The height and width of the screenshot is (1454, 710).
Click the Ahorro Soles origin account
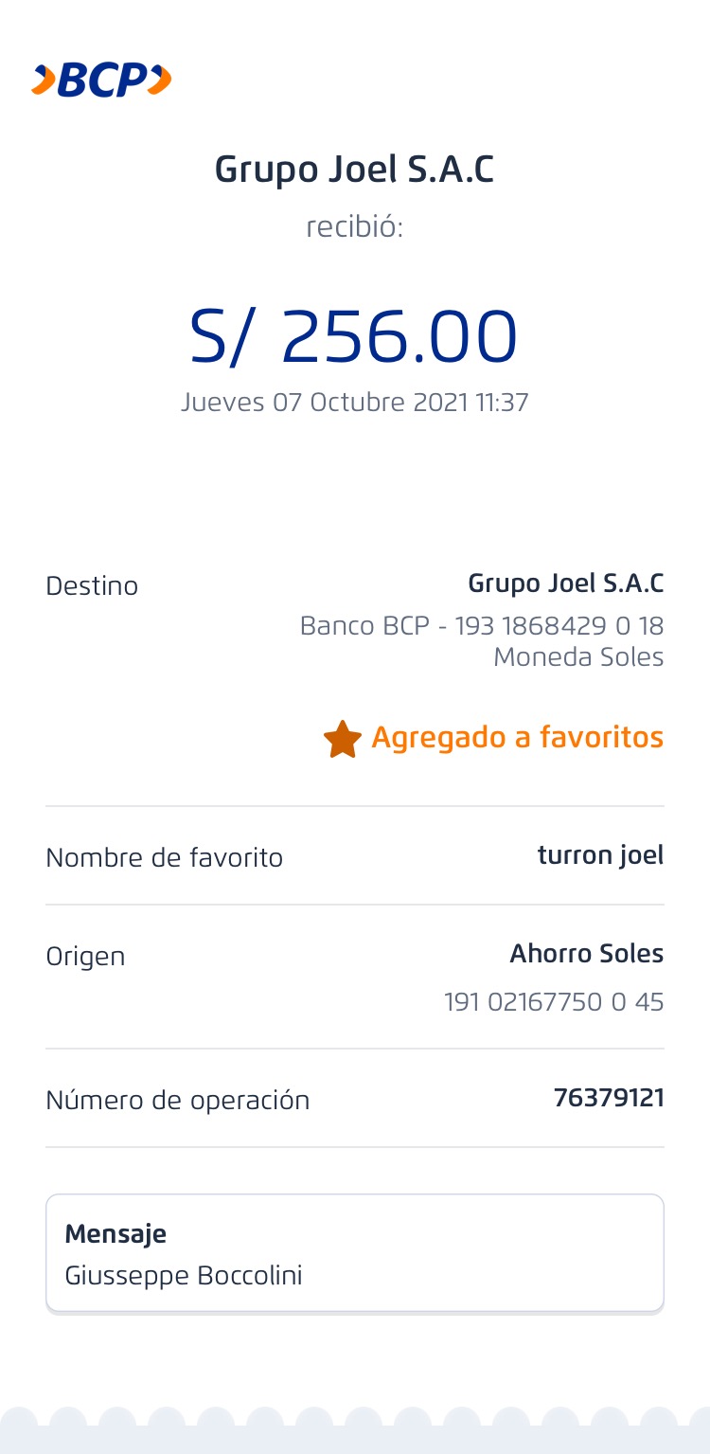coord(586,954)
